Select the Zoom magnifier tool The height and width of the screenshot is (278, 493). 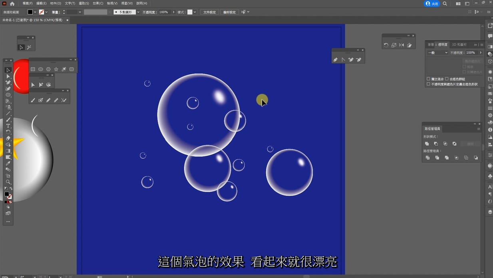(x=8, y=182)
